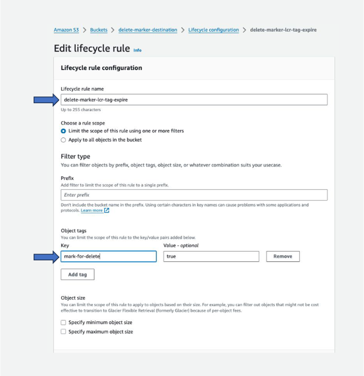Image resolution: width=364 pixels, height=376 pixels.
Task: Open the delete-marker-destination bucket link
Action: tap(149, 30)
